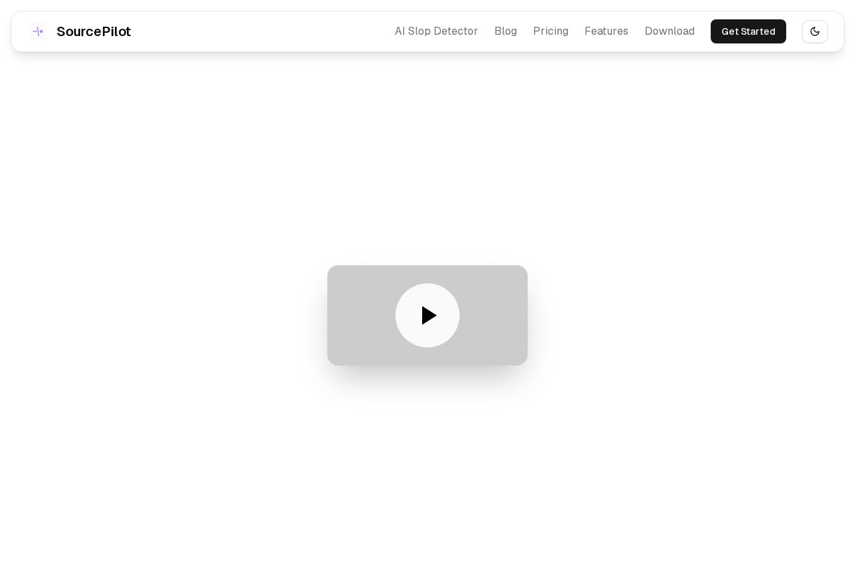Screen dimensions: 855x570
Task: Click the Get Started button
Action: click(x=747, y=31)
